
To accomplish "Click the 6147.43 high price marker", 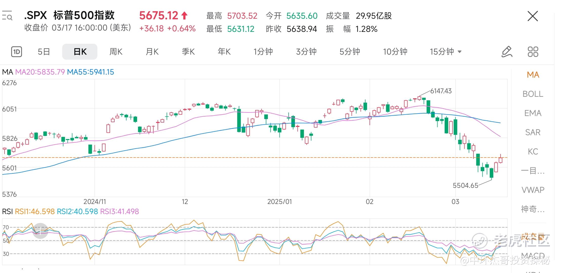I will pos(441,91).
